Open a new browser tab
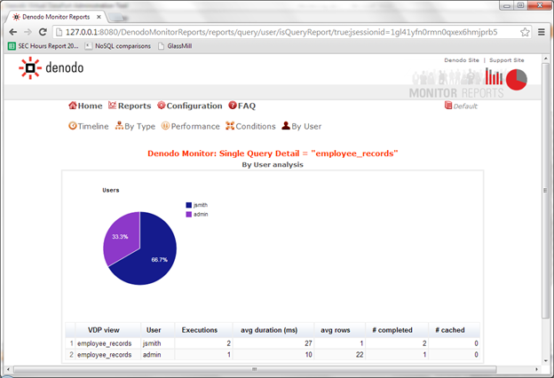Screen dimensions: 554x378 [x=115, y=17]
